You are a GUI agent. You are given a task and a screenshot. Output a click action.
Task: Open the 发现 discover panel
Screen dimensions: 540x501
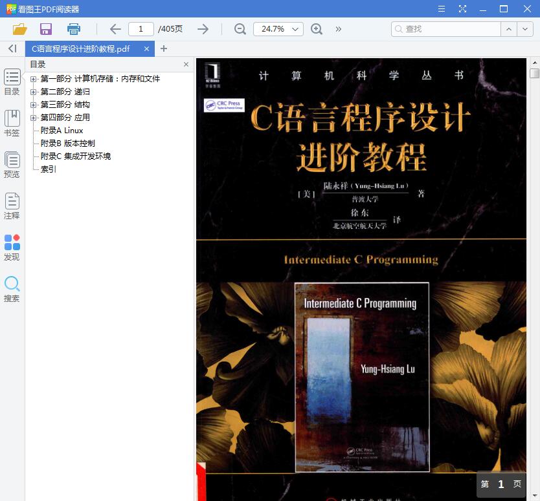tap(12, 248)
